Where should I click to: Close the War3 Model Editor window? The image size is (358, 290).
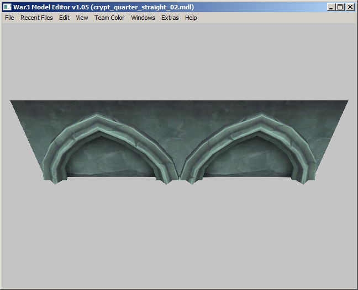tap(350, 7)
